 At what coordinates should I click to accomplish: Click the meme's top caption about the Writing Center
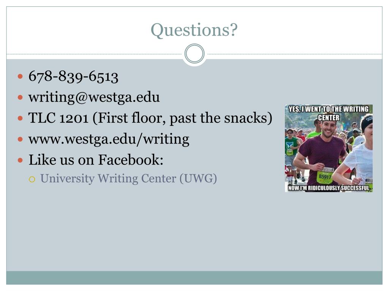(x=329, y=113)
